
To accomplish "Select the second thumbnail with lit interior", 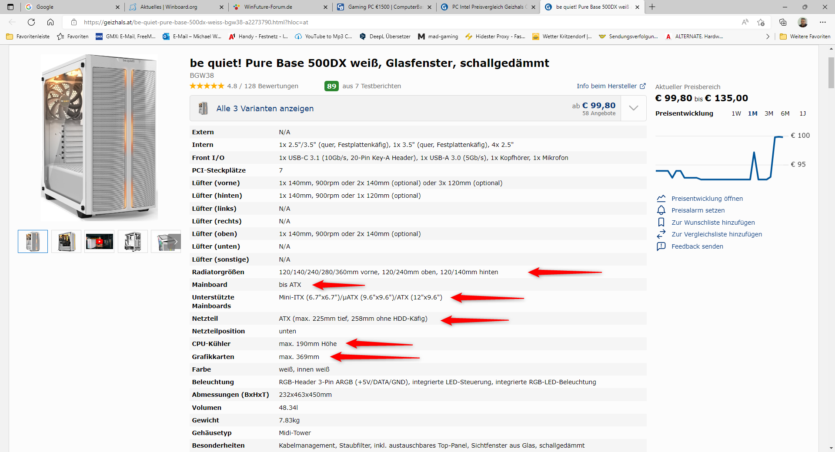I will pos(66,242).
